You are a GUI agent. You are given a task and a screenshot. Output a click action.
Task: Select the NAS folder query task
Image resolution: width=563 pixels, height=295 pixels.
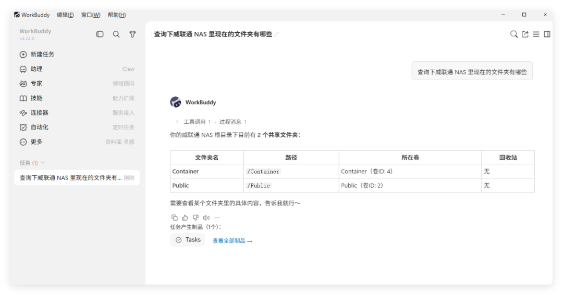77,178
